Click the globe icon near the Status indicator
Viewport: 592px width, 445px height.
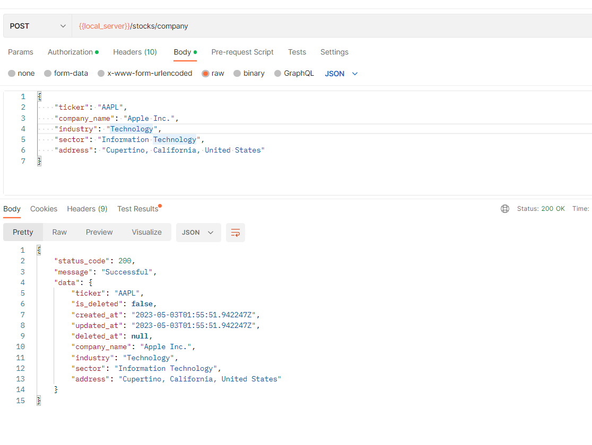(504, 209)
